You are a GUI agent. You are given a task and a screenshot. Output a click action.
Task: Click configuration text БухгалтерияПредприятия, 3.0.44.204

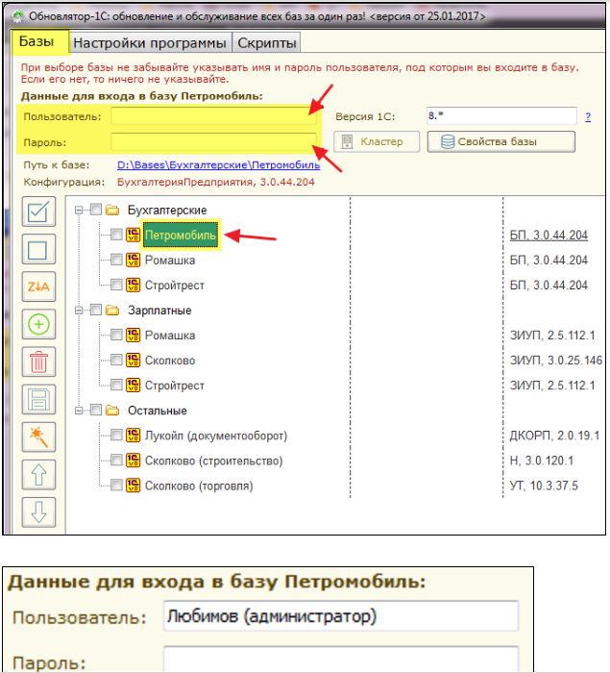coord(216,182)
